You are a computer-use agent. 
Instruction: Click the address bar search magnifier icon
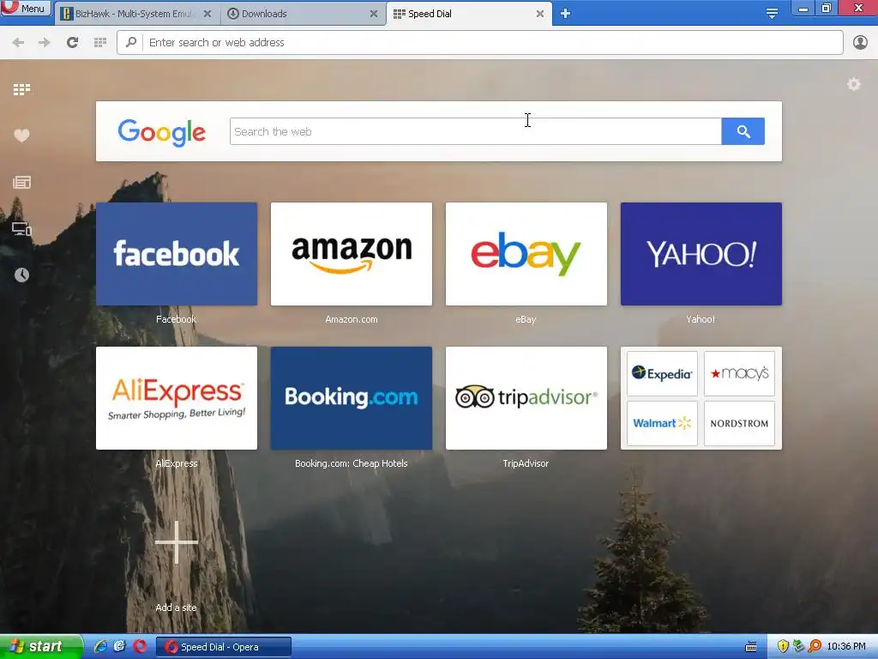[131, 42]
